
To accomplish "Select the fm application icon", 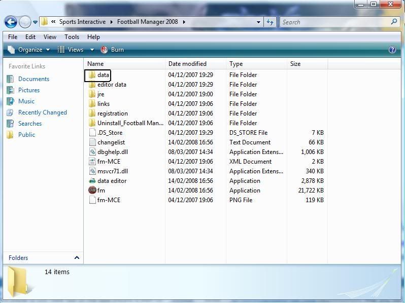I will [x=92, y=191].
